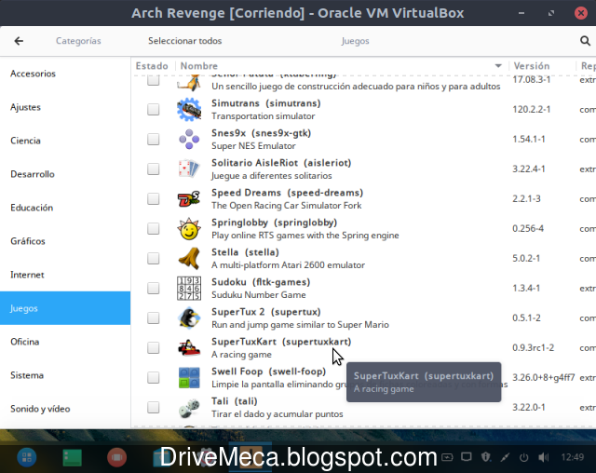596x473 pixels.
Task: Click the Springlobby smiley icon
Action: [189, 228]
